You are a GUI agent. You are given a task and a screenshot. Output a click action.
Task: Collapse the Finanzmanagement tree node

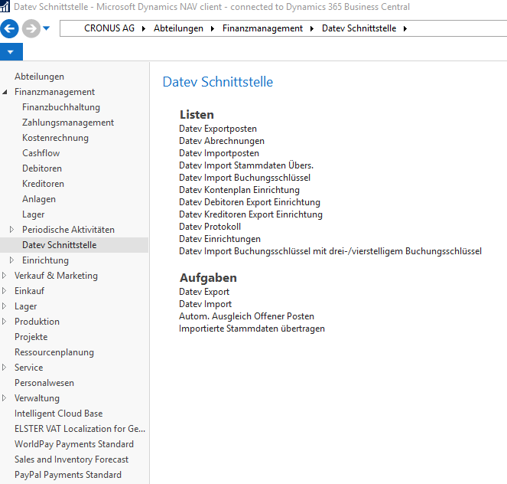(x=5, y=92)
